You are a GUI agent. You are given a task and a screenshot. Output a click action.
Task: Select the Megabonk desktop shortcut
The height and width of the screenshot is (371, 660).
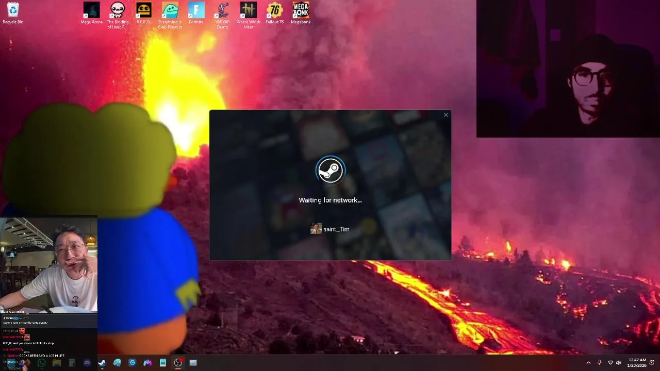[301, 13]
